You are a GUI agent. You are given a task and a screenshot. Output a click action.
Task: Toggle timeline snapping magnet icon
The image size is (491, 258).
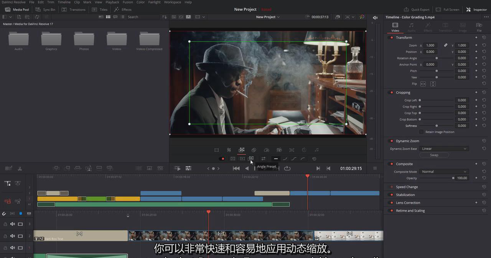point(4,214)
